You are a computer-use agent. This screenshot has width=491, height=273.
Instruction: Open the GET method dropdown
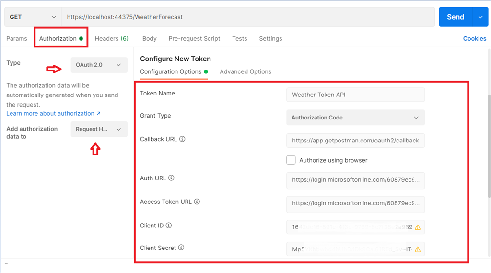click(x=33, y=17)
